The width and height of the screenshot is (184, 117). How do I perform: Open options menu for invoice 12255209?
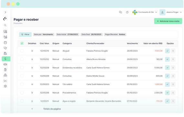173,76
